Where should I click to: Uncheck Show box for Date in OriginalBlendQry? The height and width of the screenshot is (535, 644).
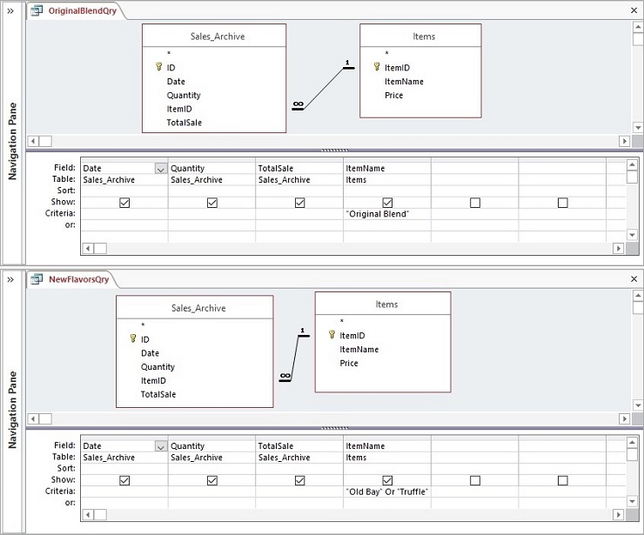(x=124, y=203)
